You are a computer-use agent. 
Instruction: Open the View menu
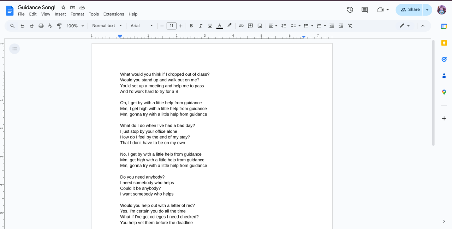(x=46, y=14)
